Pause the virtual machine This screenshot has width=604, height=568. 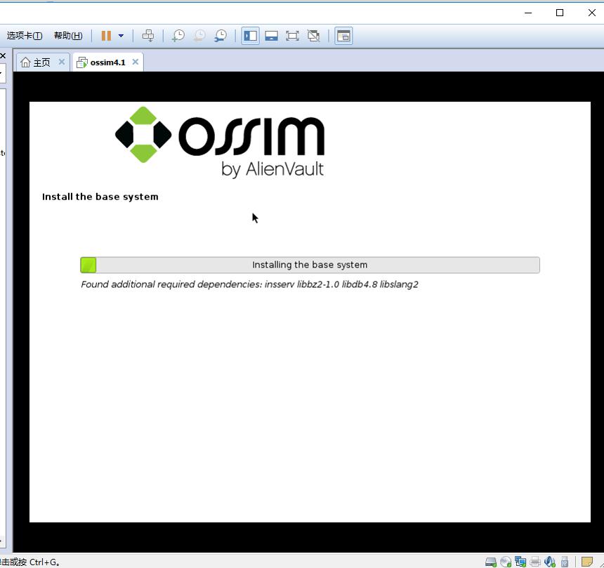coord(106,36)
